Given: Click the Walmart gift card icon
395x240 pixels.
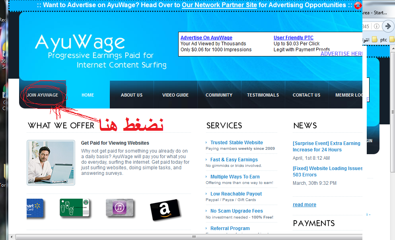Looking at the screenshot, I should (x=35, y=208).
